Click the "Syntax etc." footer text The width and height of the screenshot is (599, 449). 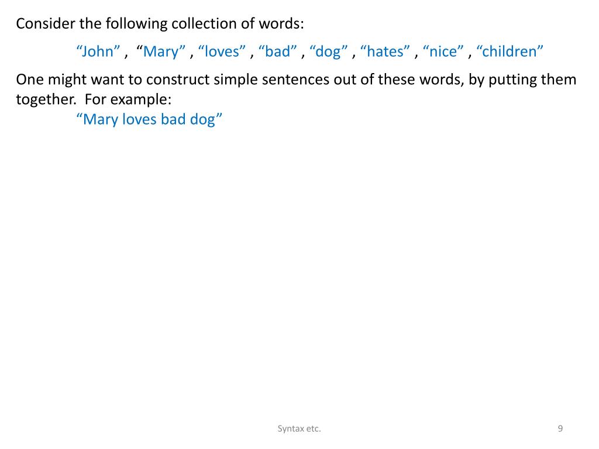[299, 429]
